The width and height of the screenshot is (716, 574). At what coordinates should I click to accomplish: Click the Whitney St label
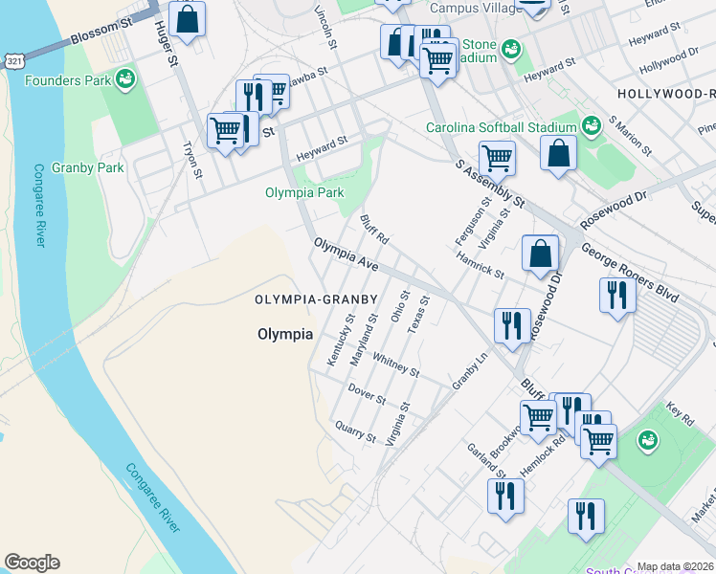(x=396, y=365)
